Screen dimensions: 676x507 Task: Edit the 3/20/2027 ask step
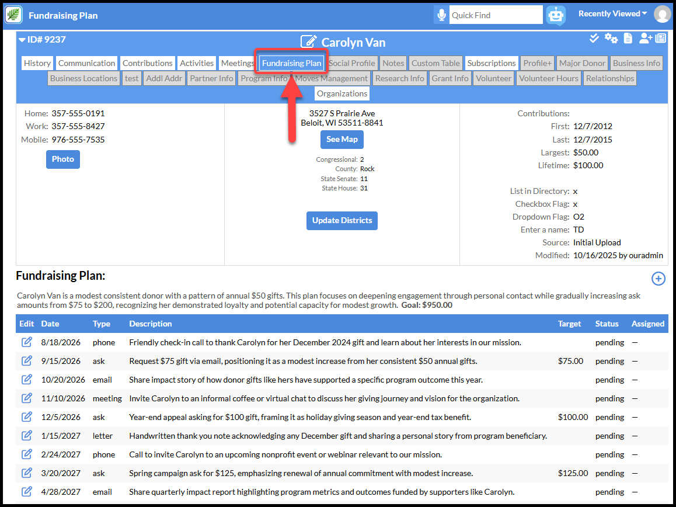coord(27,473)
